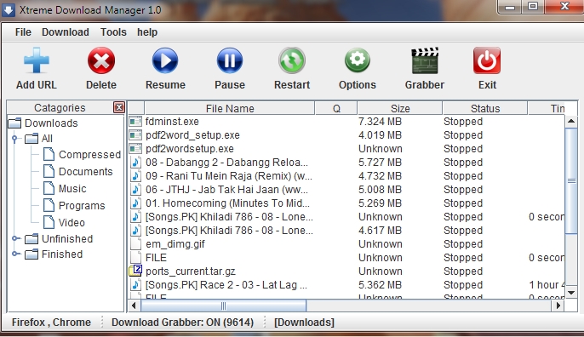This screenshot has height=337, width=584.
Task: Select em_dimg.gif file name
Action: (175, 244)
